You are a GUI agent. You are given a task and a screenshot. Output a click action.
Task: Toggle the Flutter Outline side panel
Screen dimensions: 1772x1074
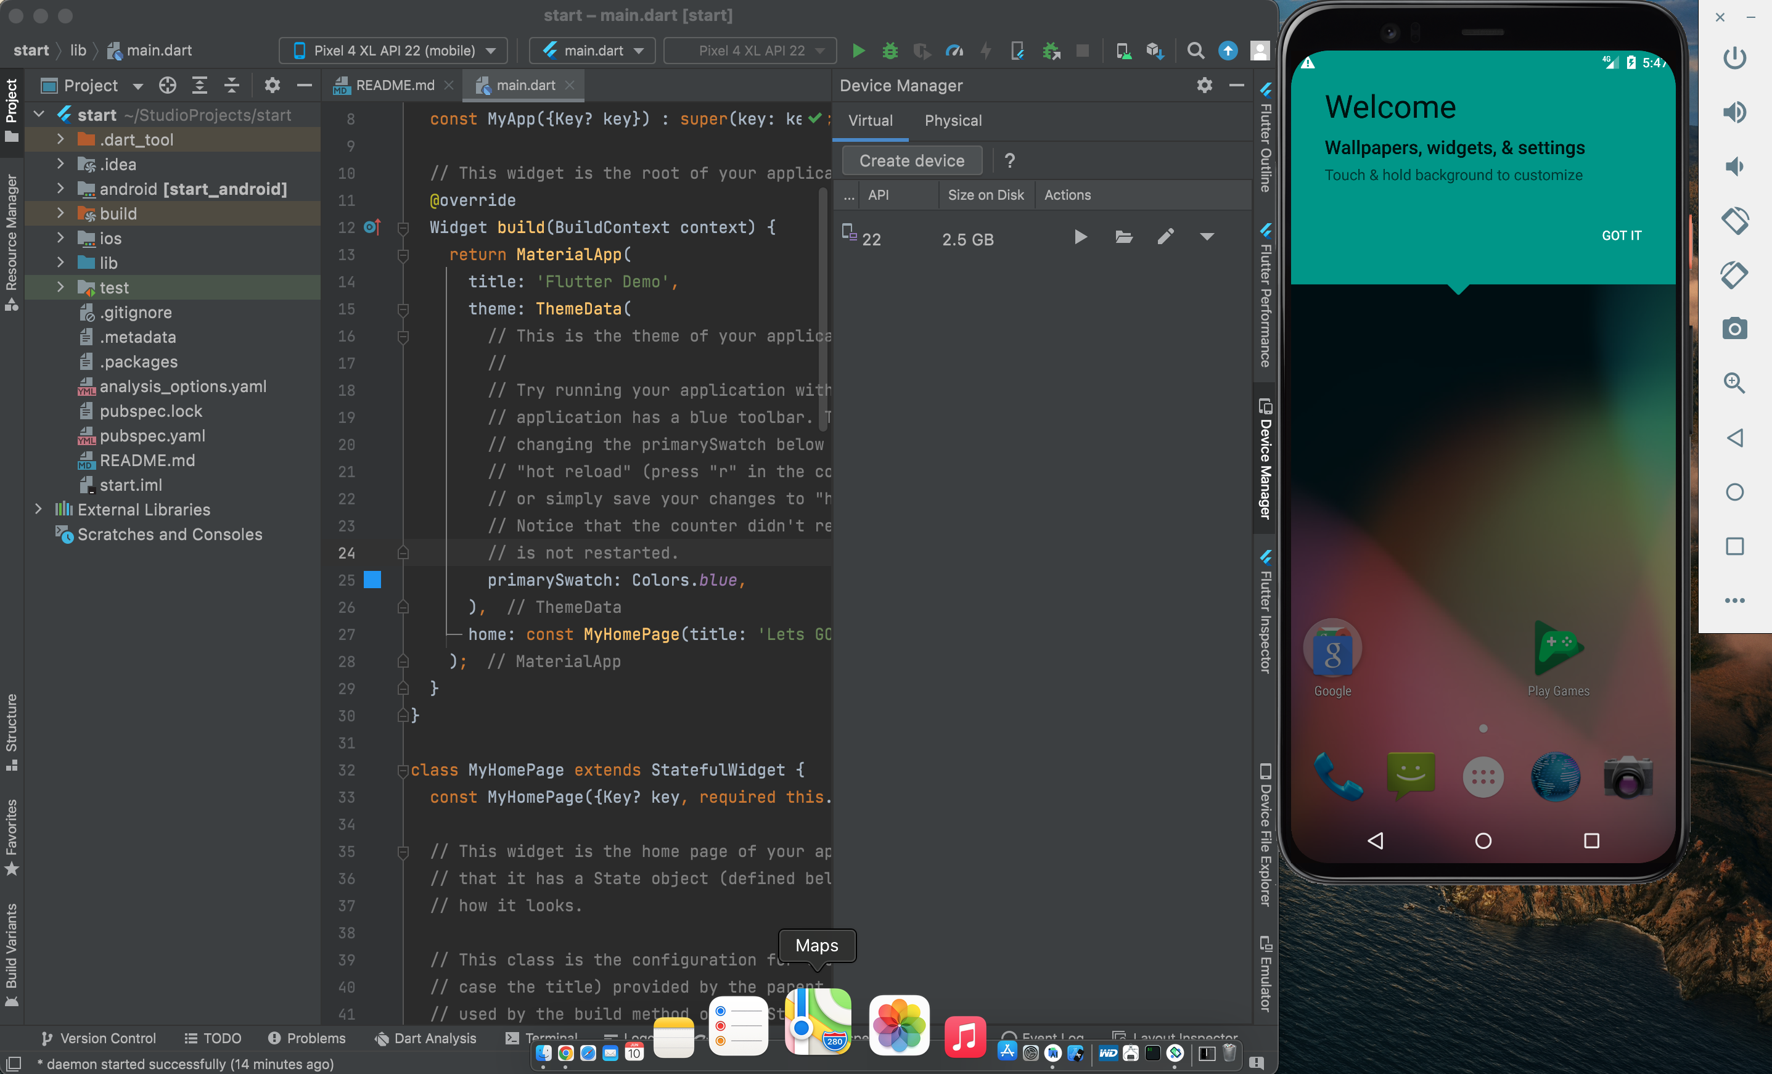click(x=1265, y=137)
